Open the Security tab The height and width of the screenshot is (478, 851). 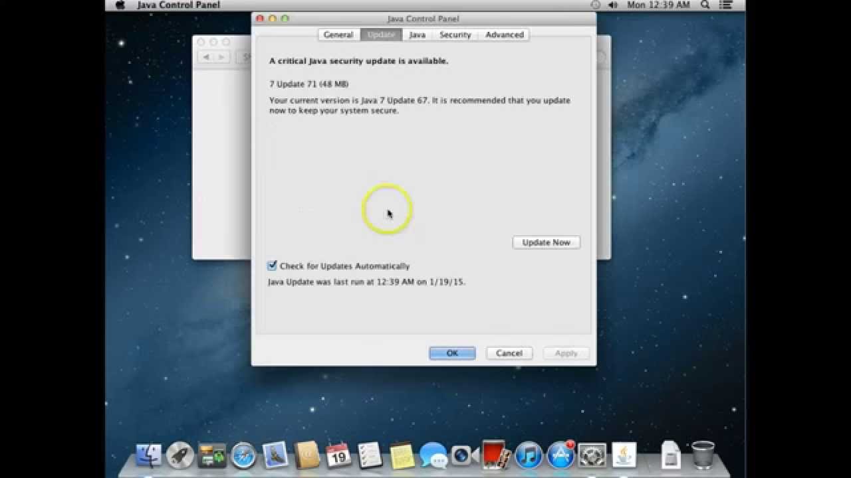point(455,35)
